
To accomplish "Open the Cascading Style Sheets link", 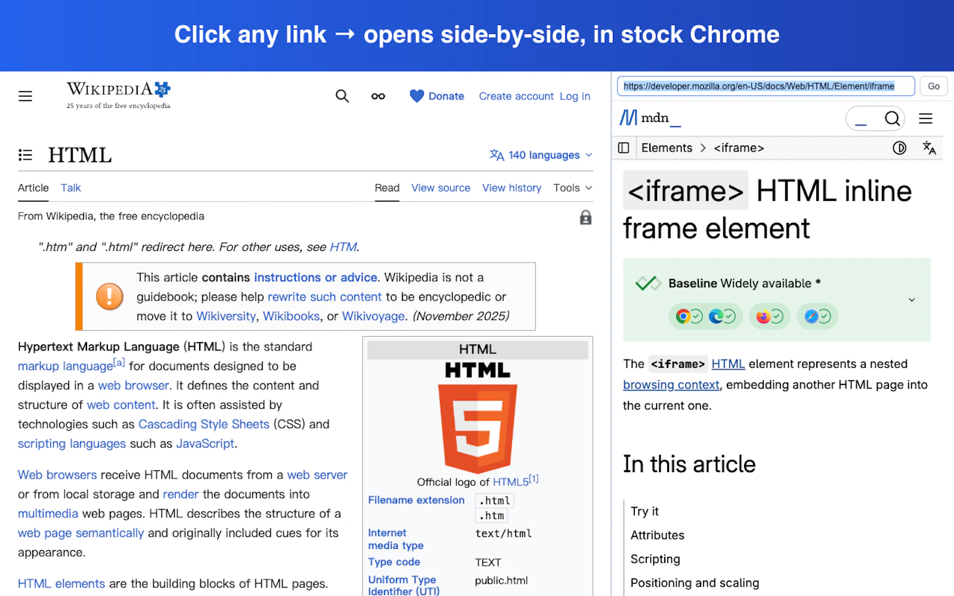I will [204, 424].
